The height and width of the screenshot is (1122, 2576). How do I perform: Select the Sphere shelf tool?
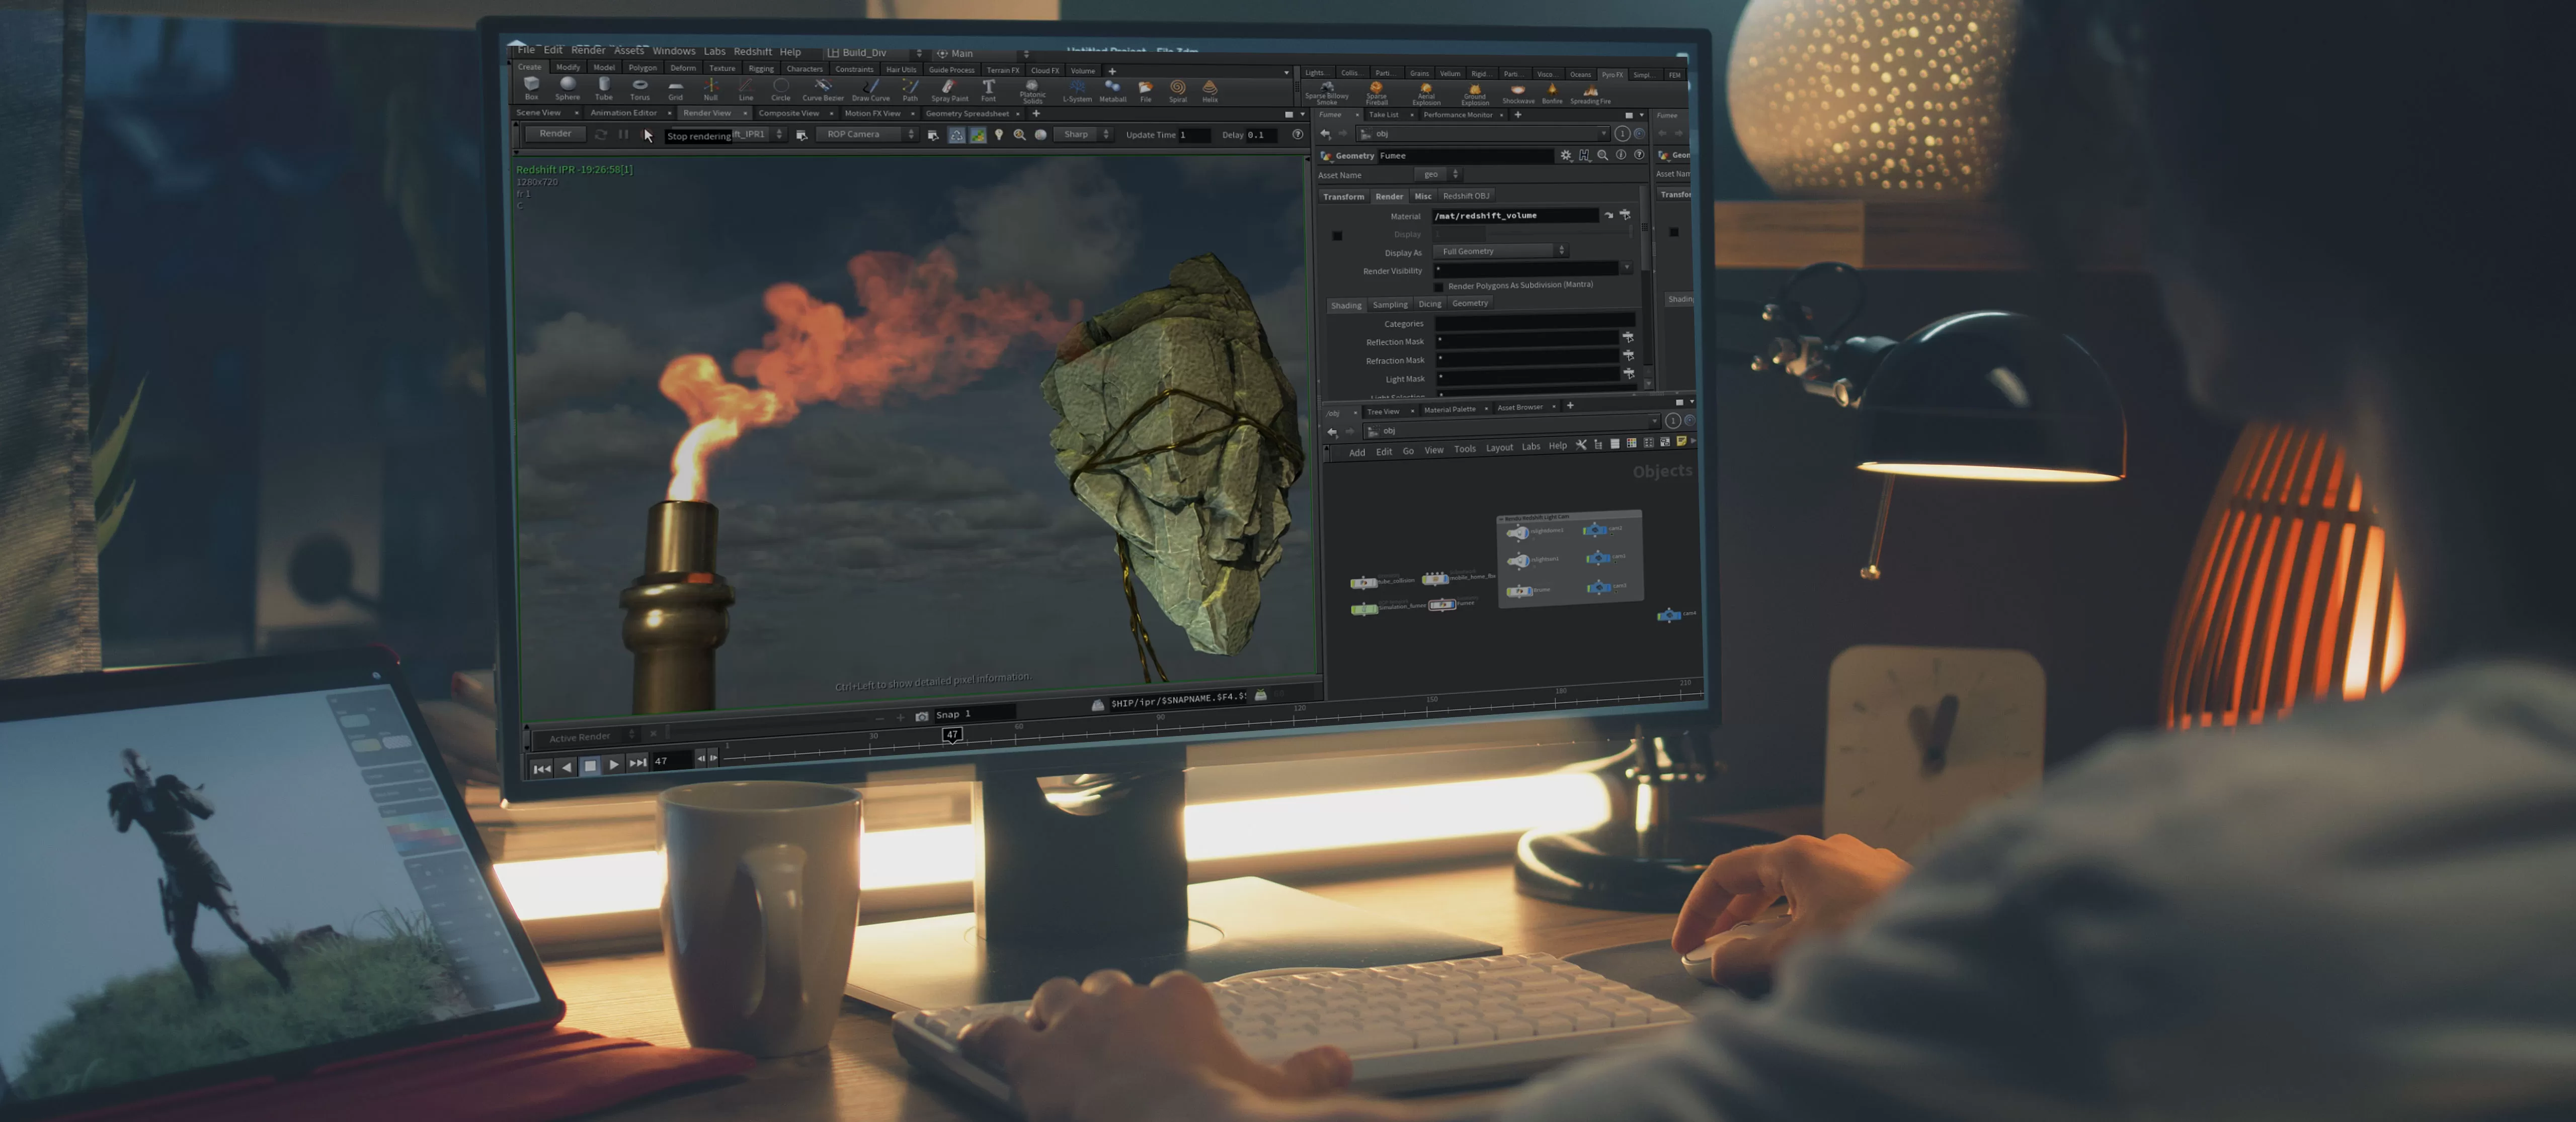[x=567, y=88]
